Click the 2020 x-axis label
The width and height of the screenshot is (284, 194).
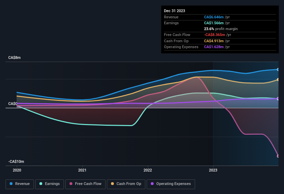click(x=17, y=170)
